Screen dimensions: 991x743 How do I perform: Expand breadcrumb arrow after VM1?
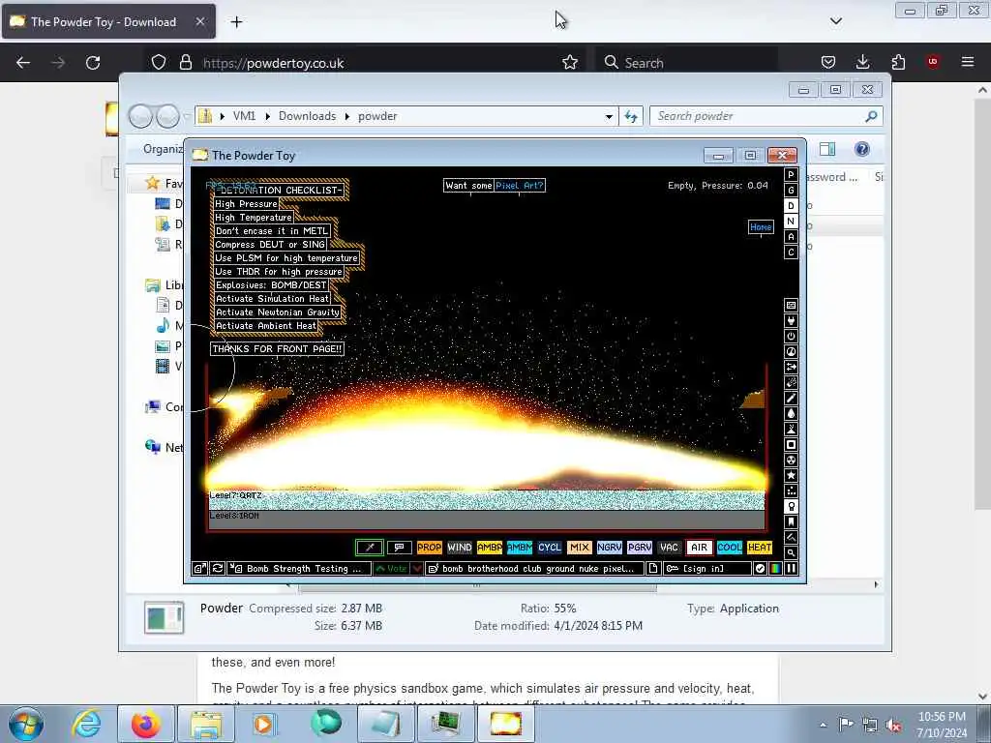click(267, 116)
